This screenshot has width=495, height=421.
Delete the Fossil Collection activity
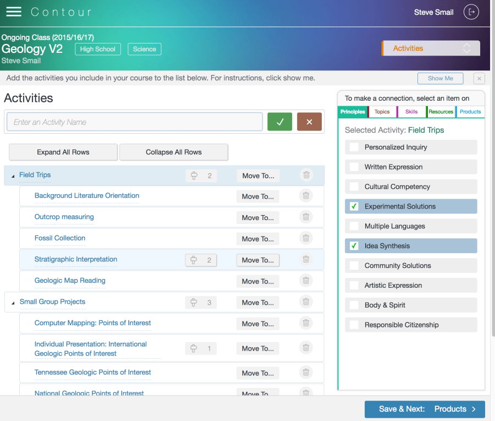306,238
